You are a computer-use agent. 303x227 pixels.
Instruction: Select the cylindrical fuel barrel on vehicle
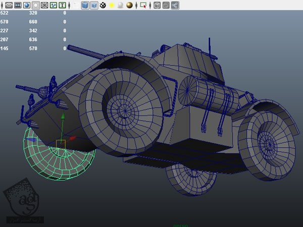click(x=212, y=94)
